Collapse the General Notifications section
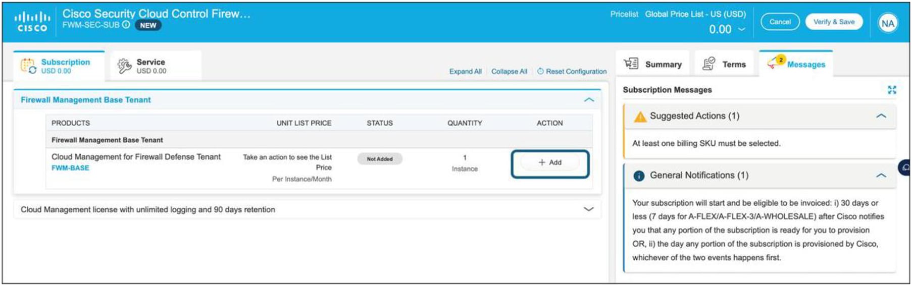This screenshot has height=286, width=912. point(881,176)
